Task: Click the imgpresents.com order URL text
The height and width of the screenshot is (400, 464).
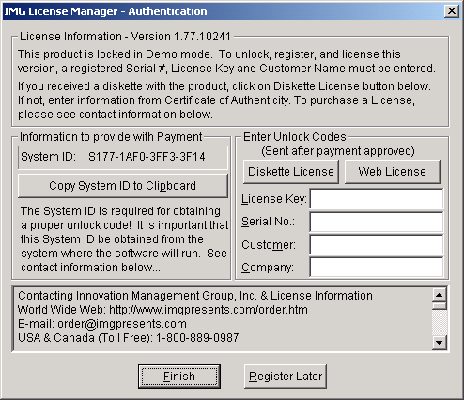Action: pyautogui.click(x=209, y=310)
